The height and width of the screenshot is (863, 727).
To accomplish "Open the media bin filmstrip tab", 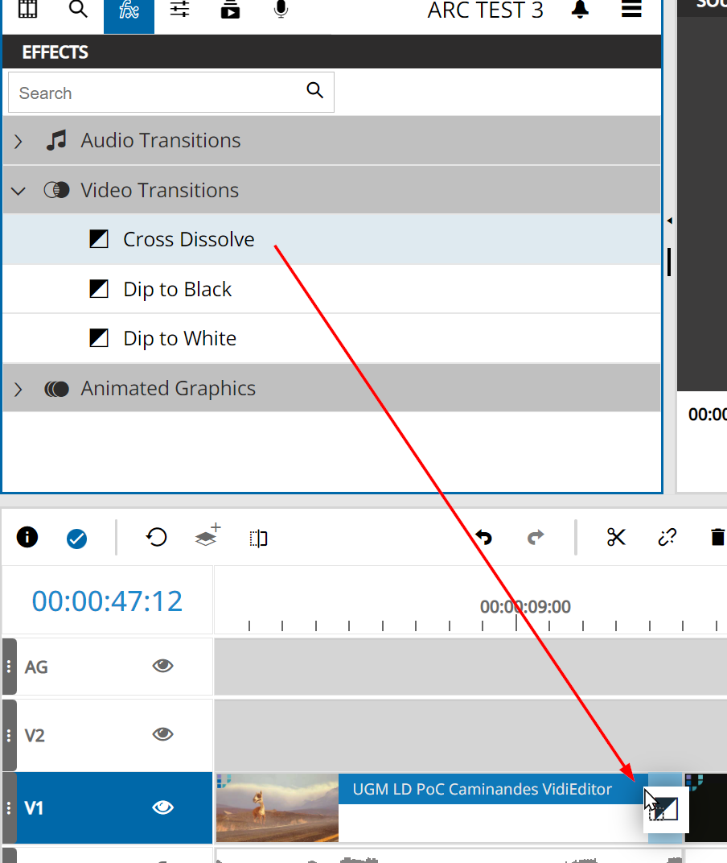I will (27, 10).
